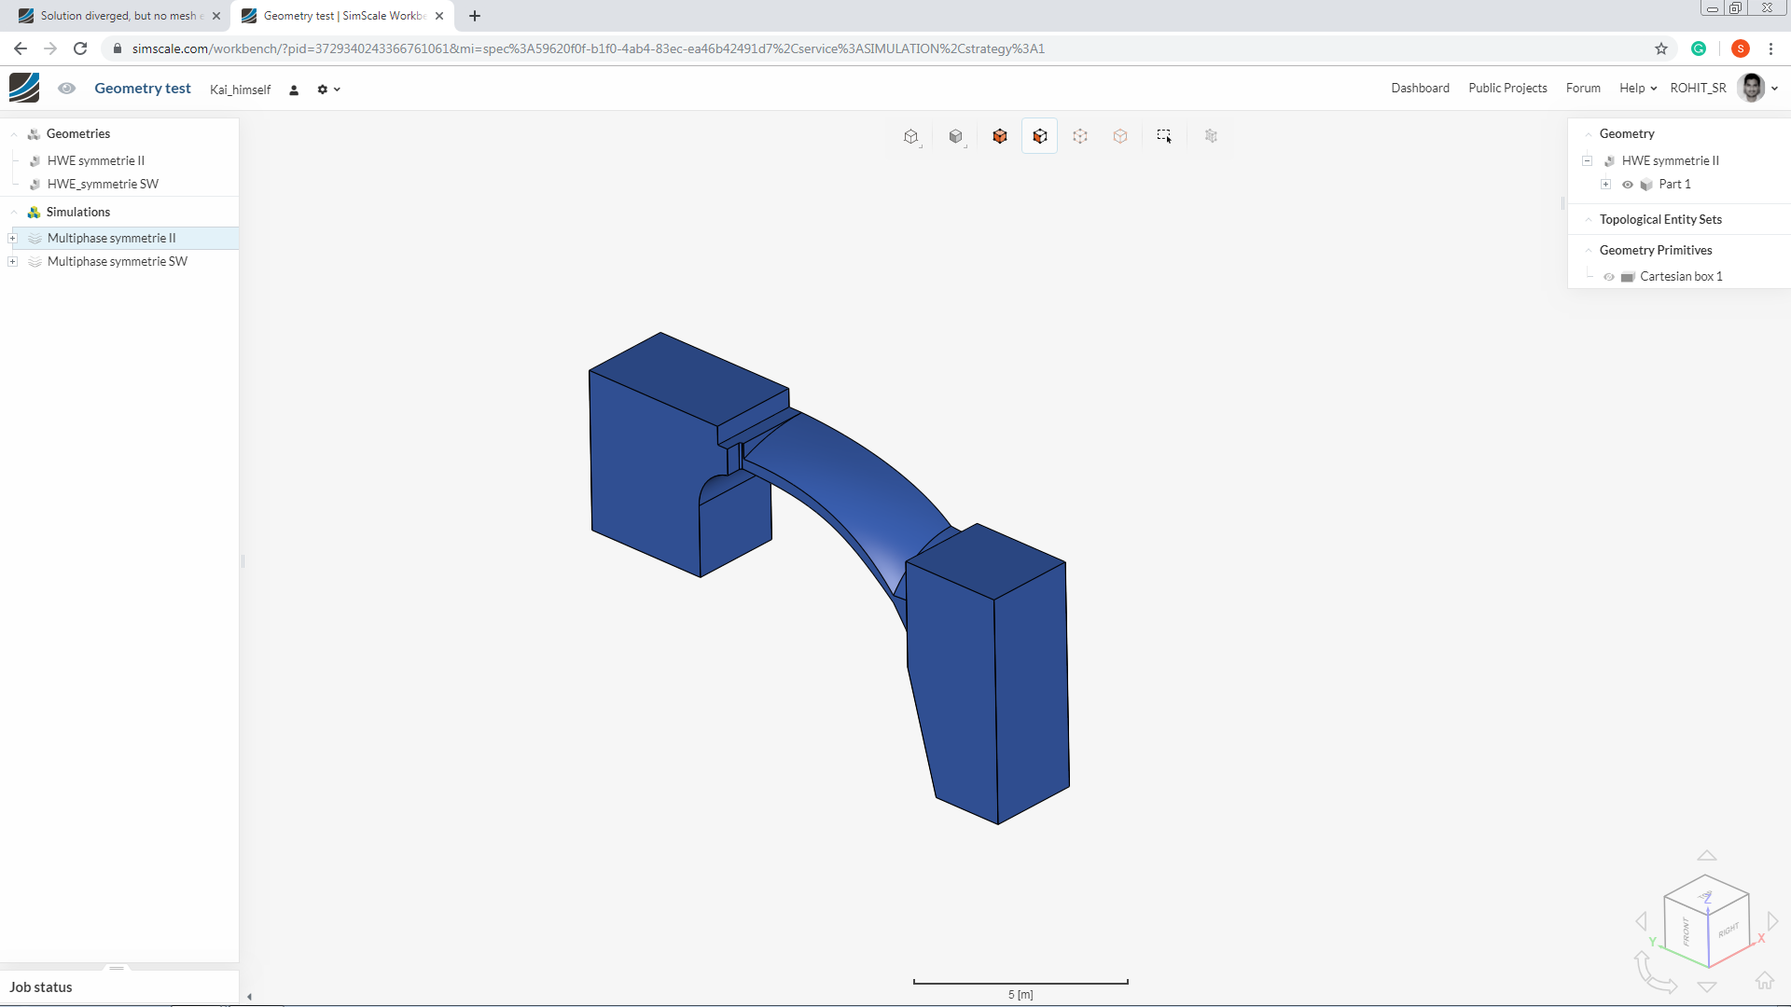Toggle visibility of Cartesian box 1
The height and width of the screenshot is (1007, 1791).
point(1609,277)
